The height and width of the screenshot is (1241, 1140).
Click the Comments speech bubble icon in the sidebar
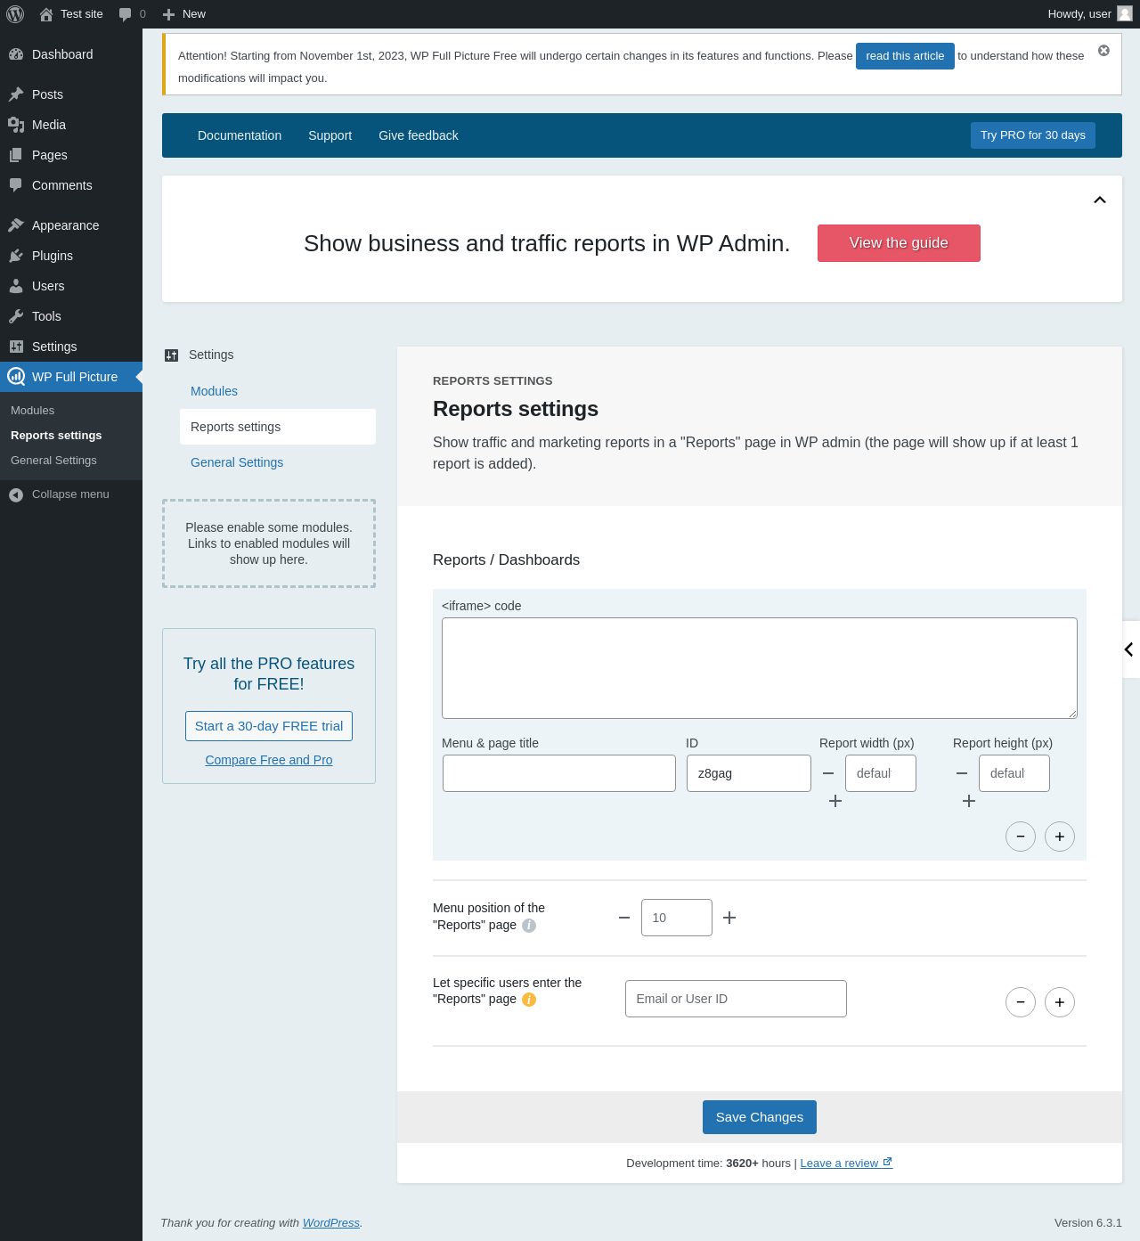(x=16, y=185)
